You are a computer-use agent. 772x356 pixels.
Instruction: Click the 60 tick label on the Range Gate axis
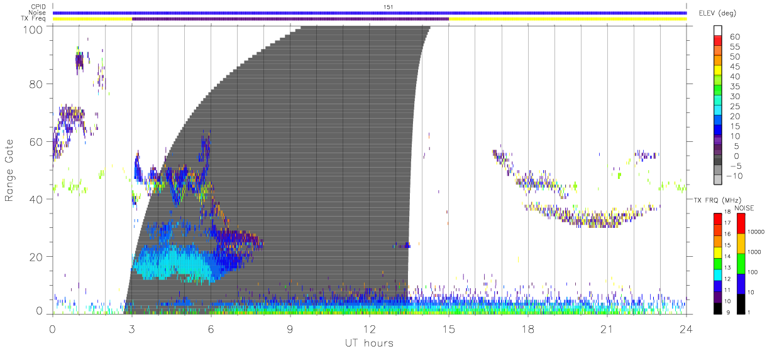click(36, 142)
